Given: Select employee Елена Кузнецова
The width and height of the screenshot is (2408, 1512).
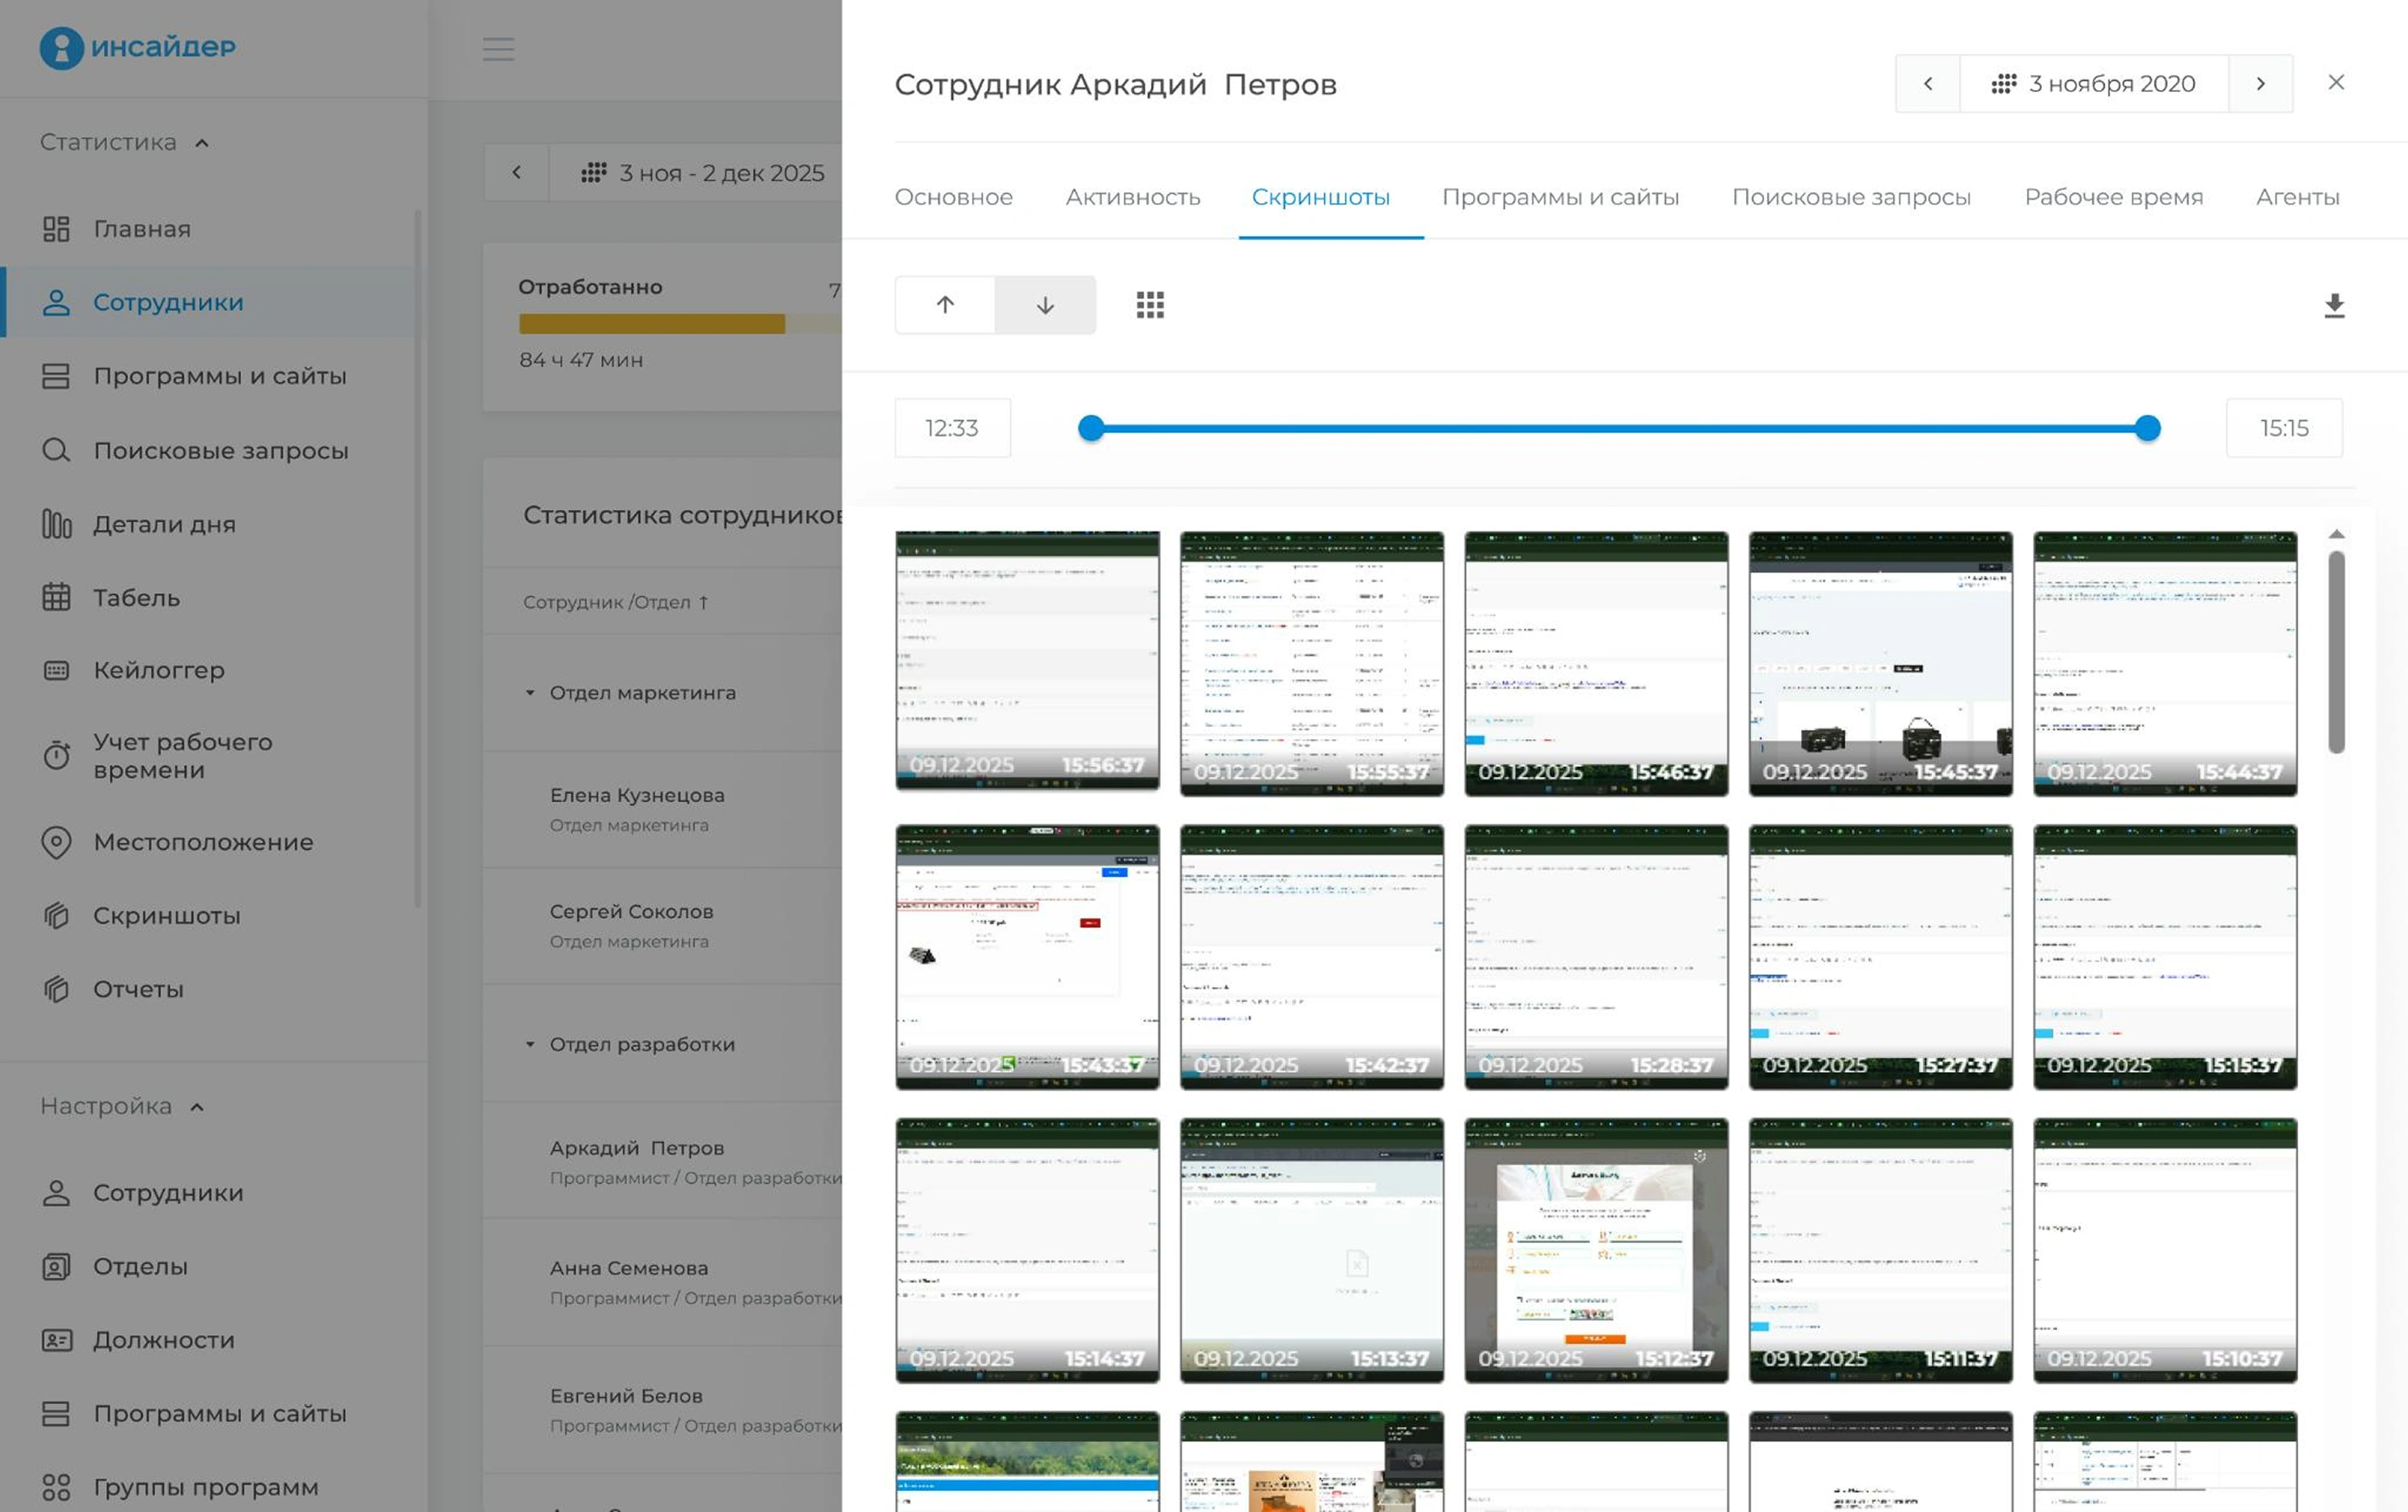Looking at the screenshot, I should [x=637, y=796].
